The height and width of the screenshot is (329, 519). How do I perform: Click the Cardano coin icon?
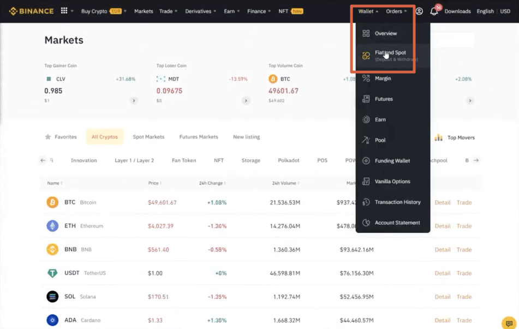pyautogui.click(x=52, y=320)
